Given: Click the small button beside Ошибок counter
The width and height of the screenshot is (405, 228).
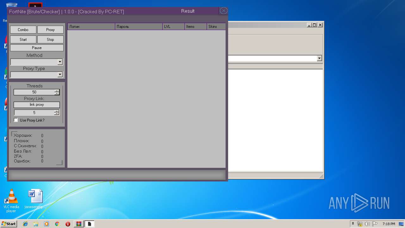Looking at the screenshot, I should pos(59,162).
